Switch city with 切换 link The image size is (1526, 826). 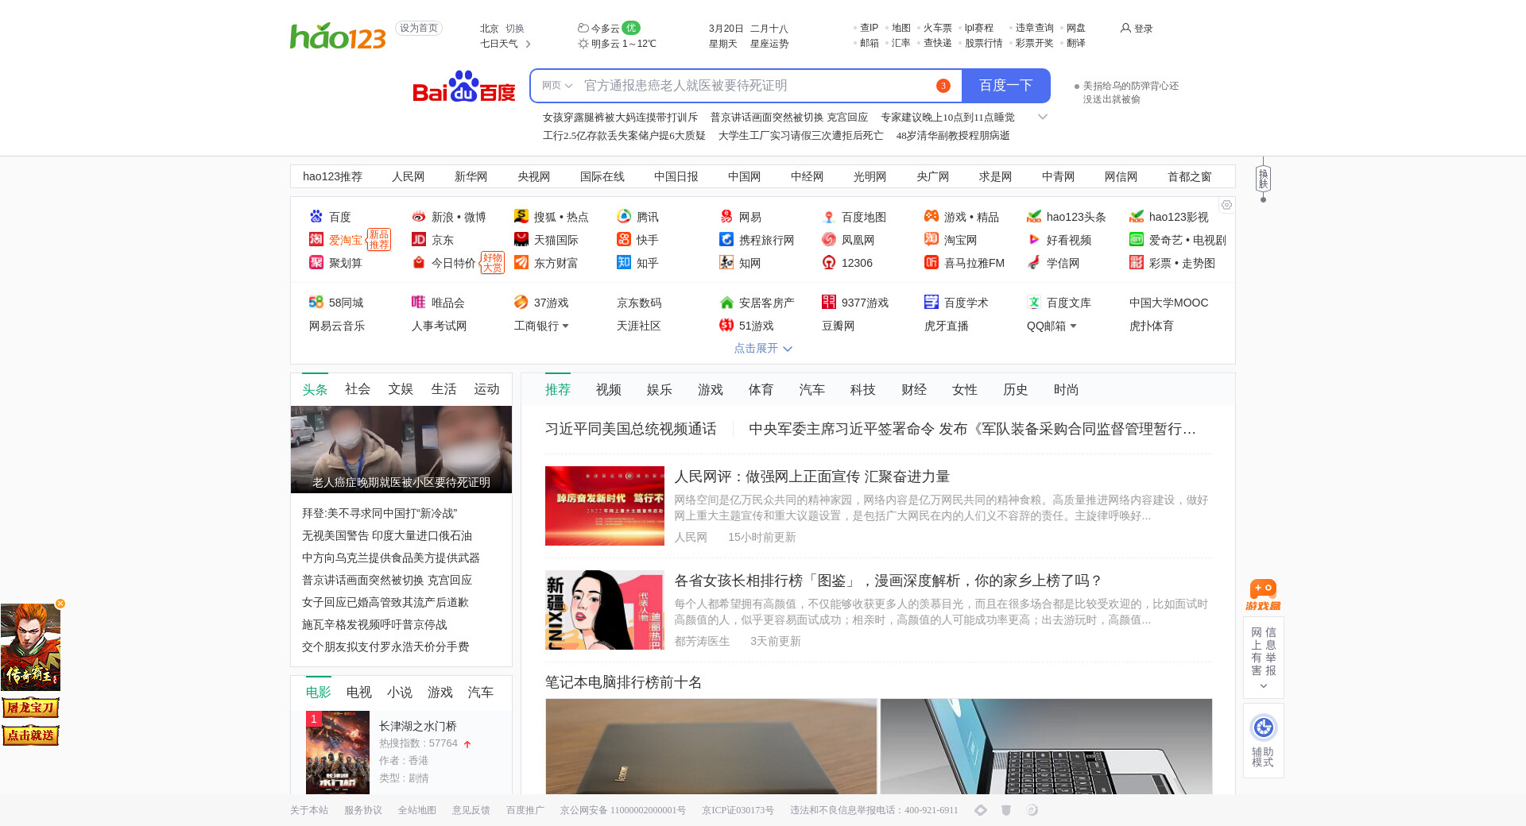(x=515, y=29)
